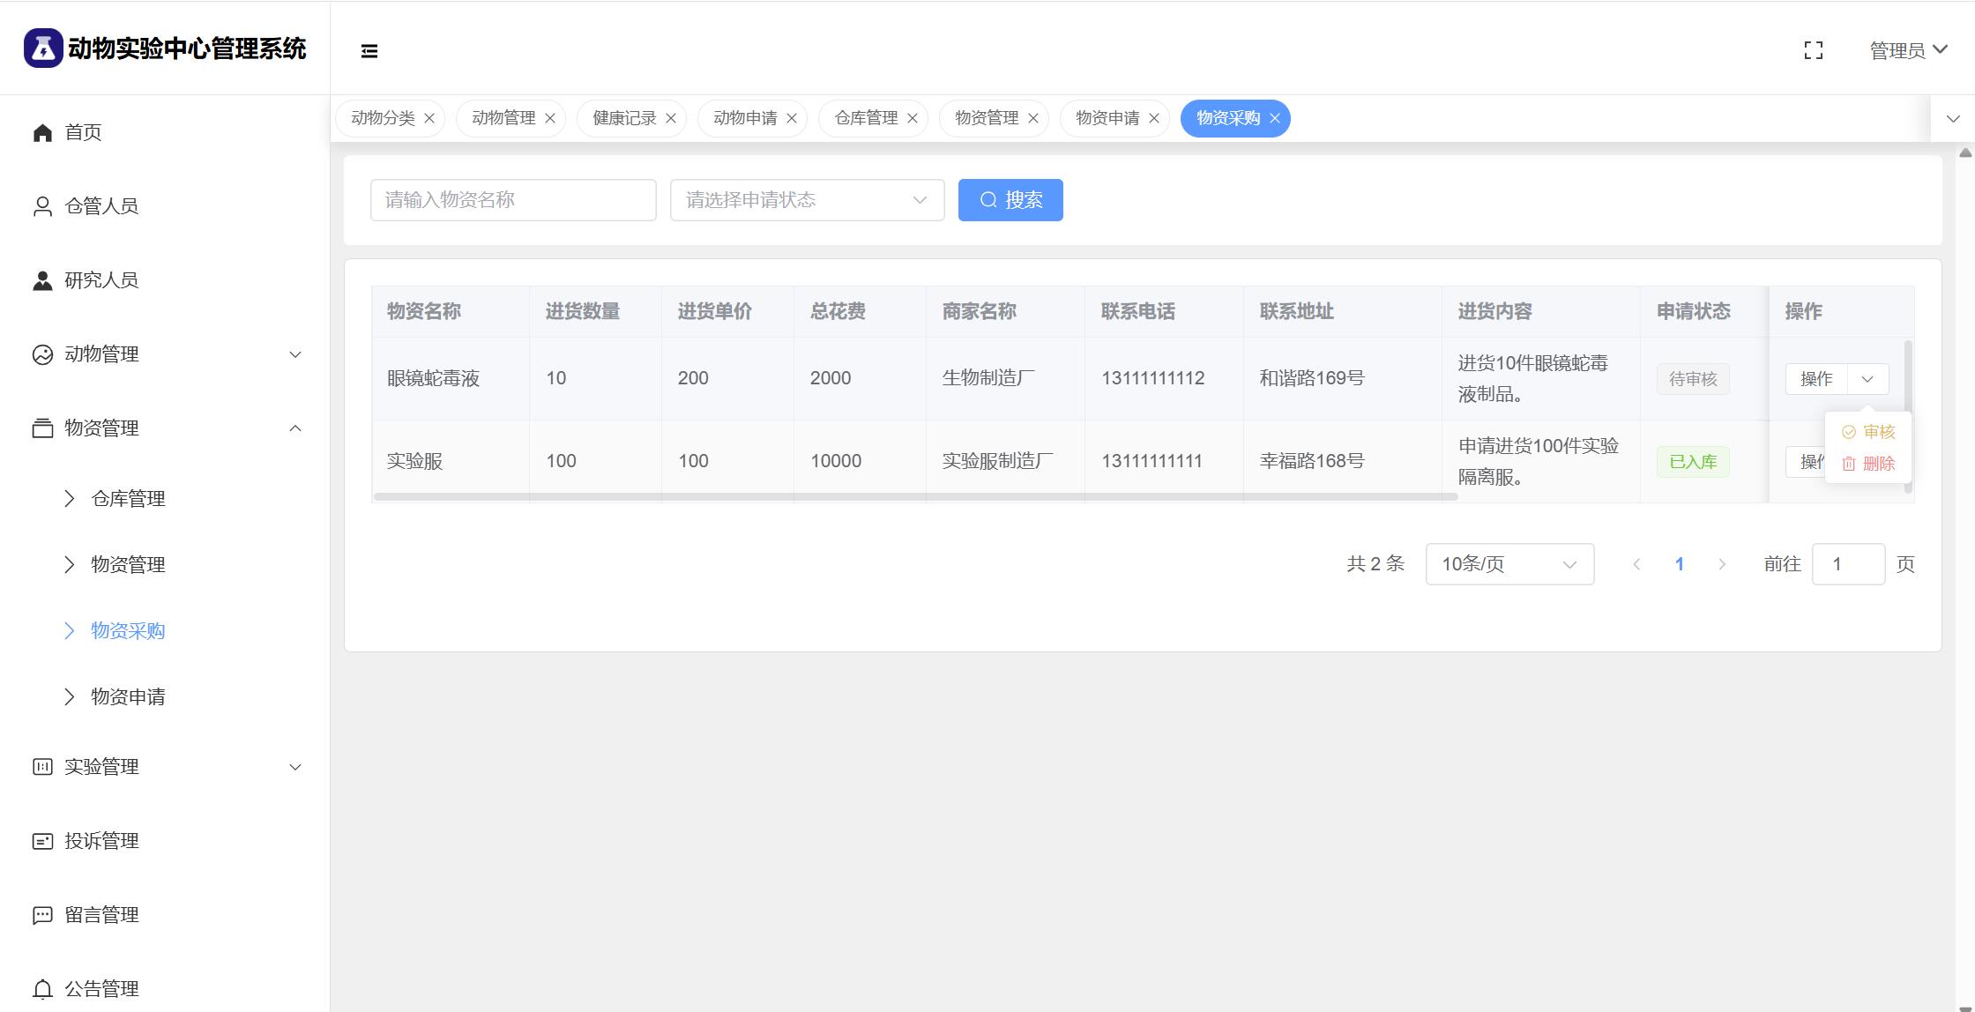The image size is (1975, 1012).
Task: Click the next page arrow in pagination
Action: pyautogui.click(x=1721, y=564)
